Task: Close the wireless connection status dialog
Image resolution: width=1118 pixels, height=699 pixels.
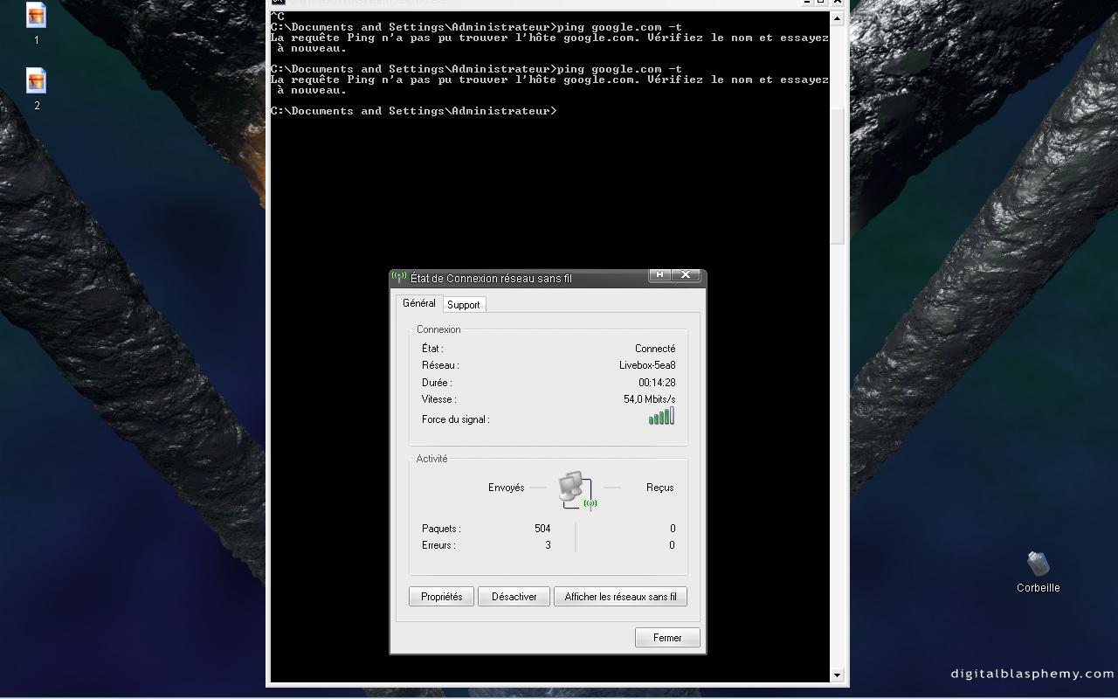Action: (686, 274)
